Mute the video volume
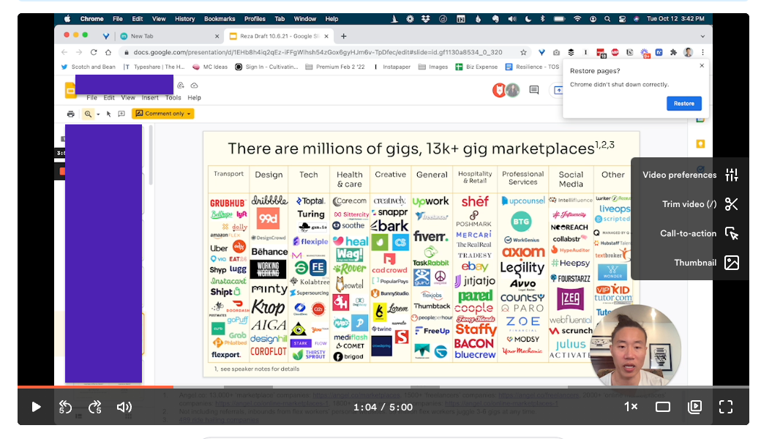 124,407
